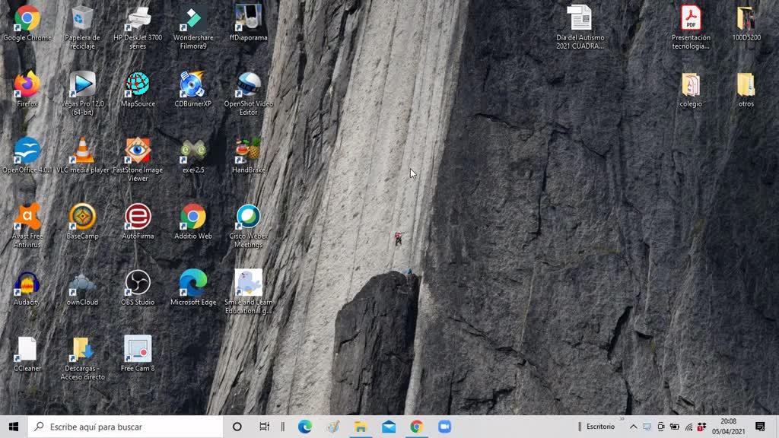Select the OpenShot Video Editor icon
Image resolution: width=779 pixels, height=438 pixels.
249,94
